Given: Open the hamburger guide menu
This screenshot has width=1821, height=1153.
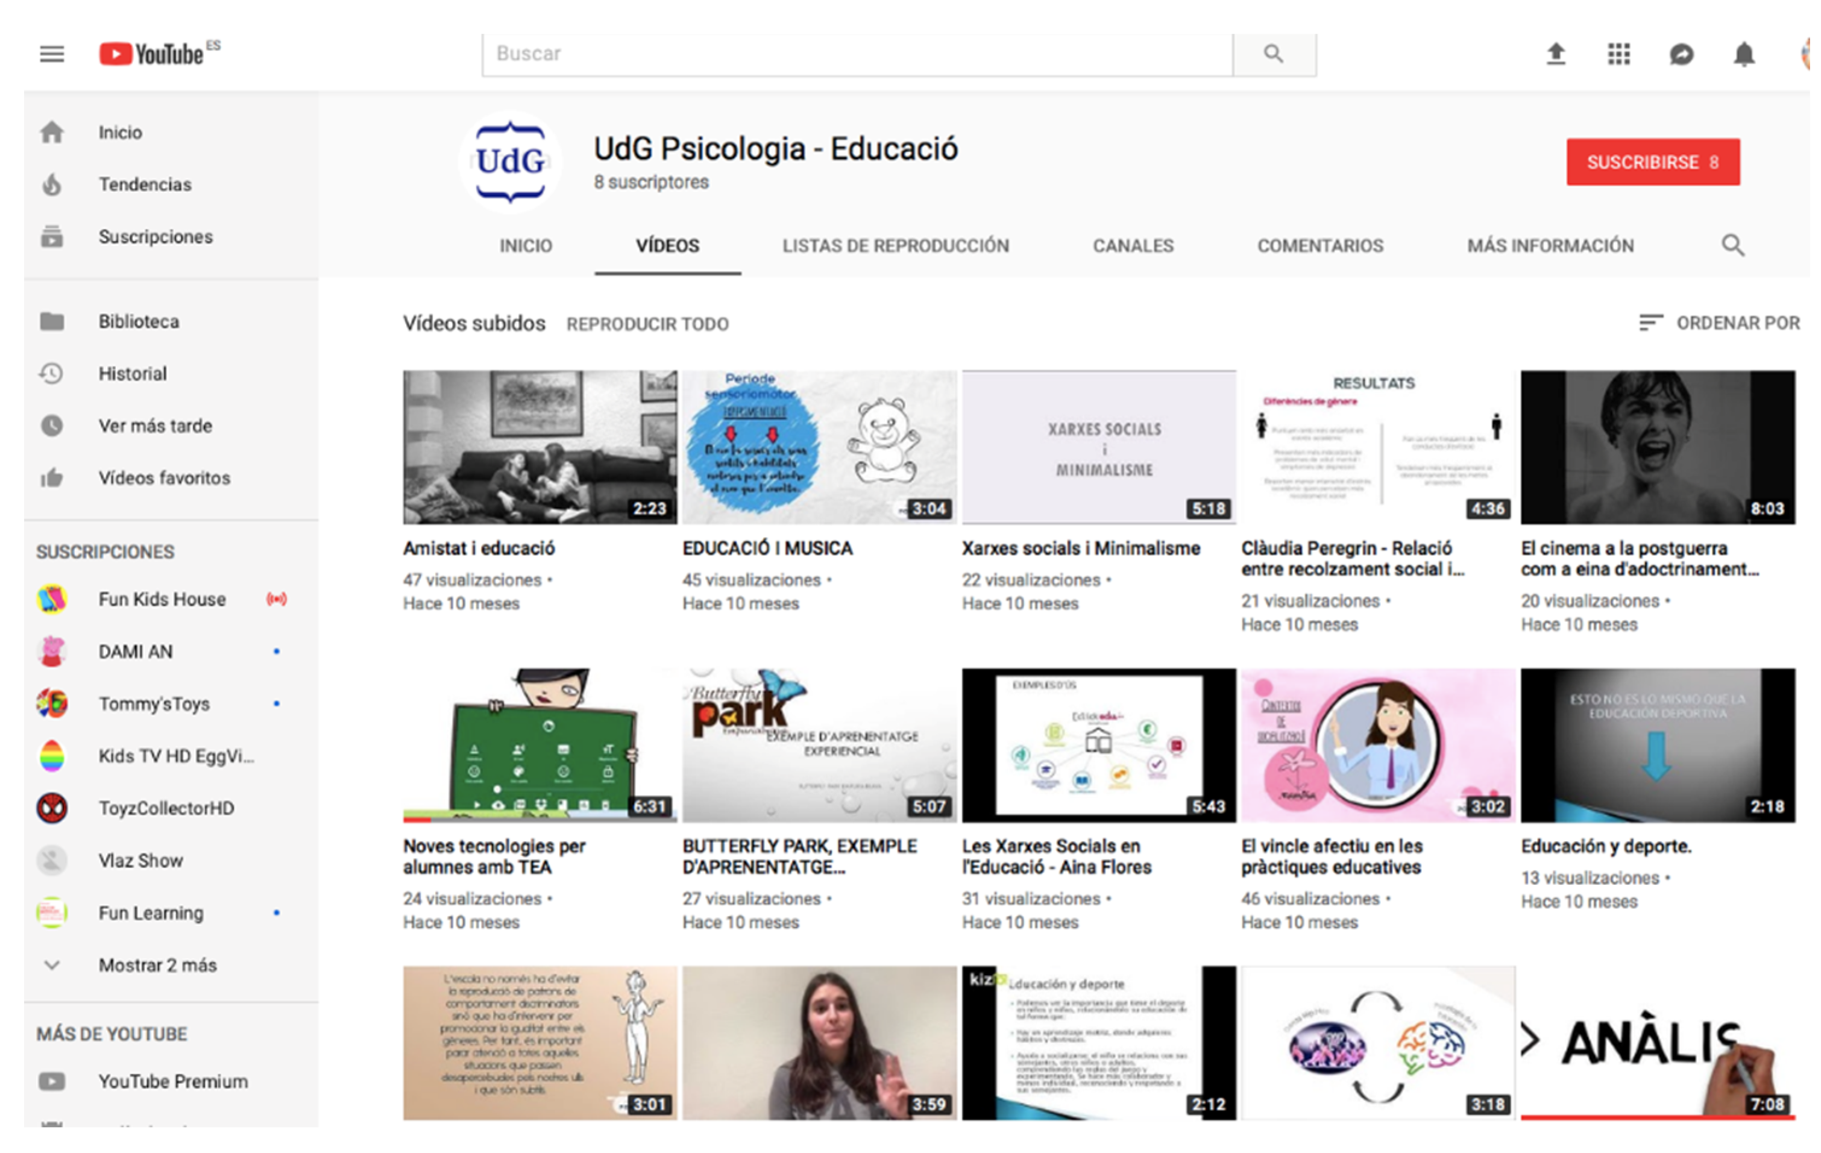Looking at the screenshot, I should pyautogui.click(x=51, y=54).
